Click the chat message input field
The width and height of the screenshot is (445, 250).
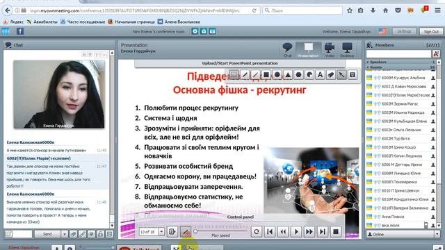click(22, 234)
